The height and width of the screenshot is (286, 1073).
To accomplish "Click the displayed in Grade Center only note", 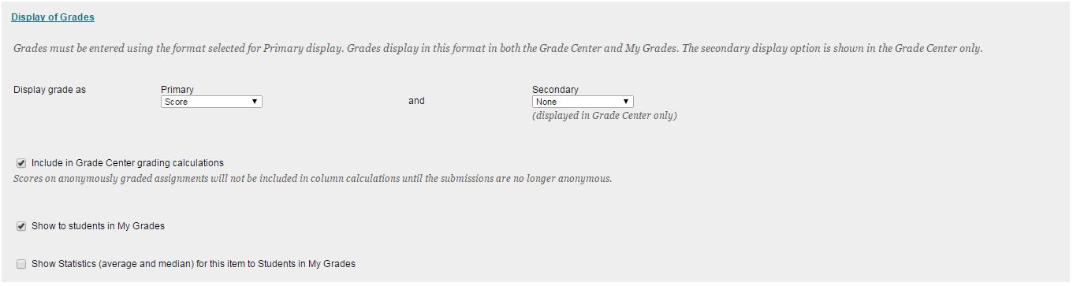I will click(605, 116).
